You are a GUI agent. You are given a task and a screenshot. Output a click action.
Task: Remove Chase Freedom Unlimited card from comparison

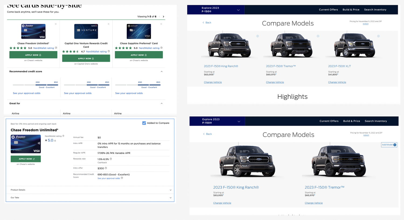56,24
